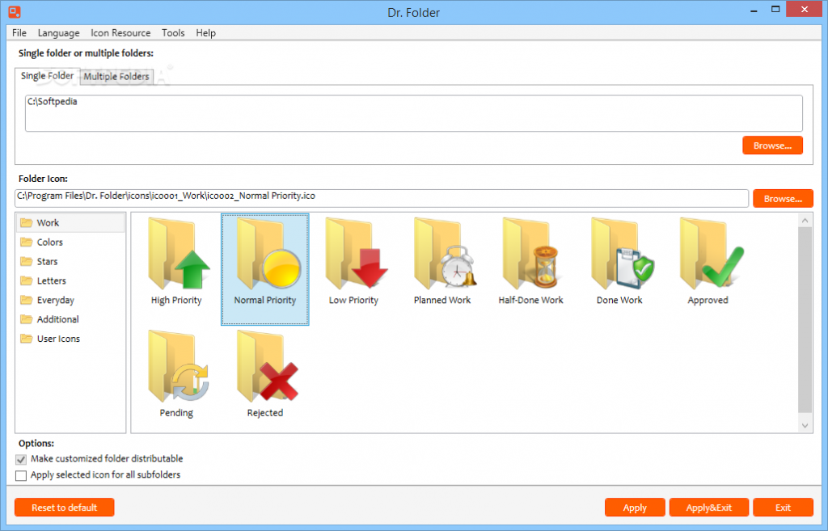Select the High Priority folder icon
Image resolution: width=828 pixels, height=531 pixels.
tap(176, 262)
